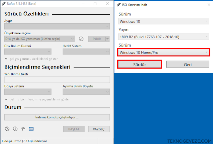Click the Yayın label in the ISO dialog
Image resolution: width=213 pixels, height=144 pixels.
tap(123, 30)
